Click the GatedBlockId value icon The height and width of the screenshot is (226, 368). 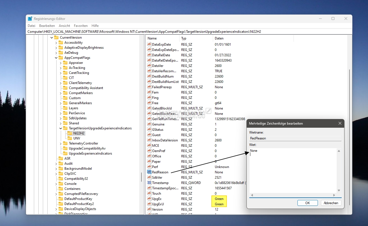[x=149, y=108]
